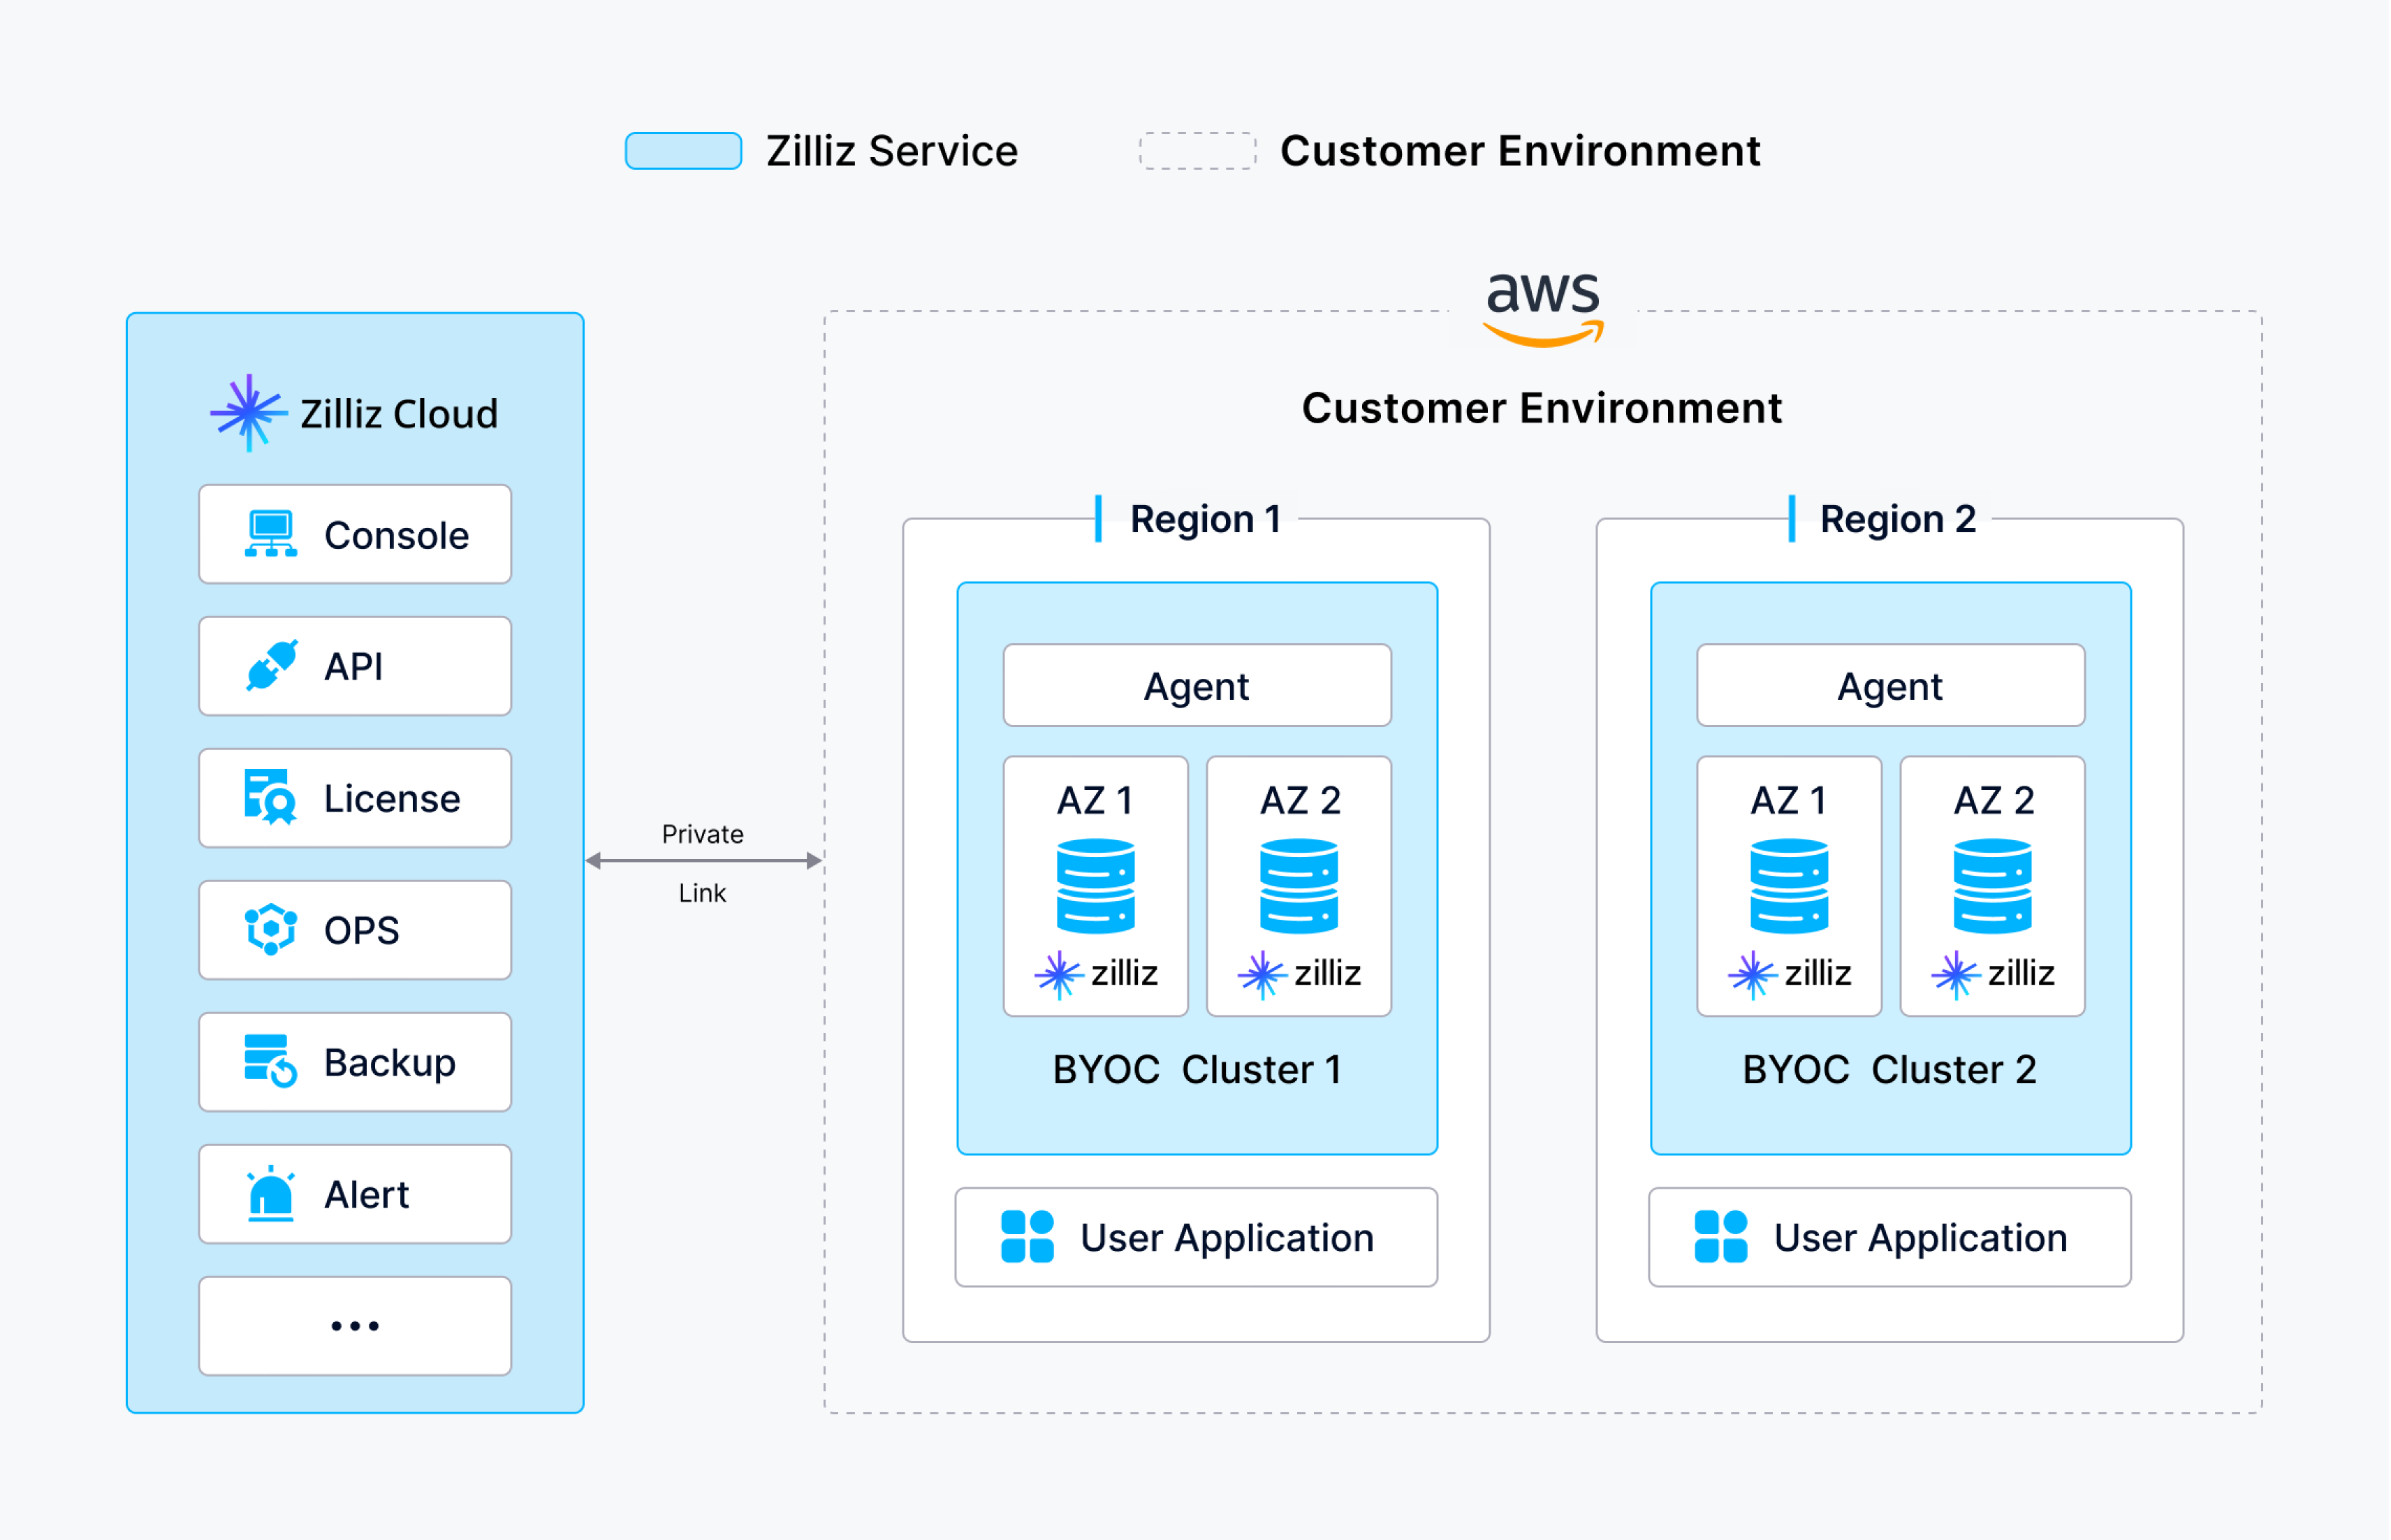Image resolution: width=2391 pixels, height=1540 pixels.
Task: Click 'User Application' text in Region 2
Action: (x=1921, y=1238)
